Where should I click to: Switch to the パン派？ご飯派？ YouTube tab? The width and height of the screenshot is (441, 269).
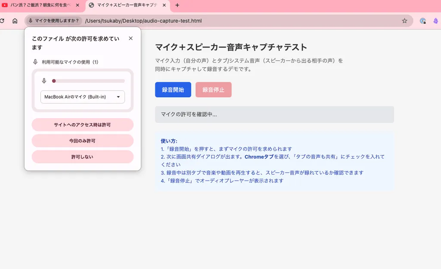coord(40,5)
